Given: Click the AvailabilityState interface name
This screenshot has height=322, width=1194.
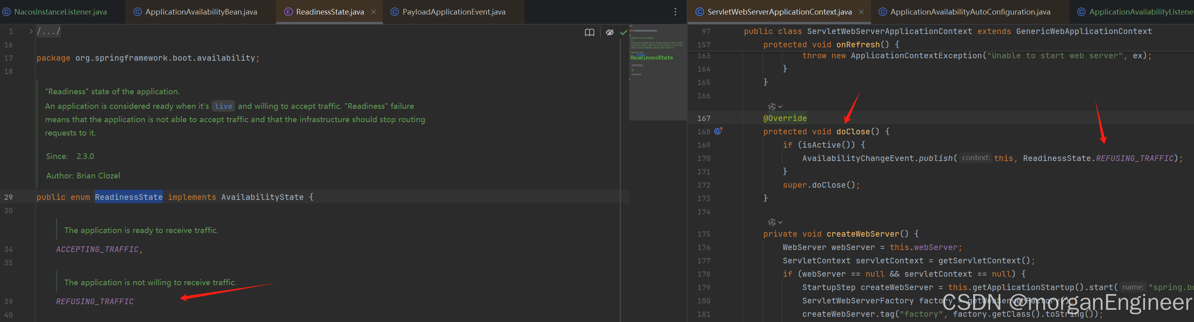Looking at the screenshot, I should coord(263,197).
